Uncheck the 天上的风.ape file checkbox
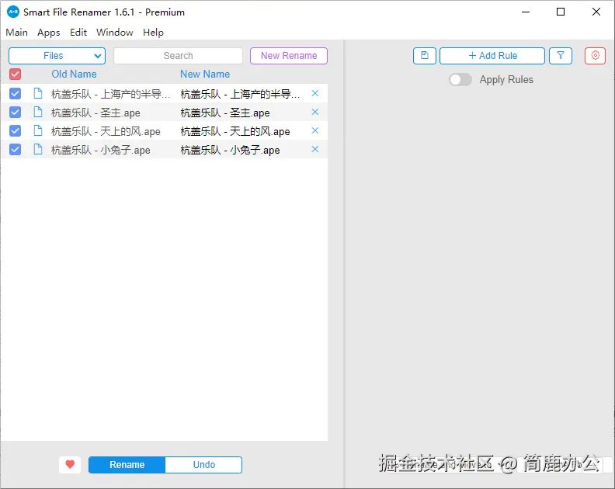 [16, 130]
